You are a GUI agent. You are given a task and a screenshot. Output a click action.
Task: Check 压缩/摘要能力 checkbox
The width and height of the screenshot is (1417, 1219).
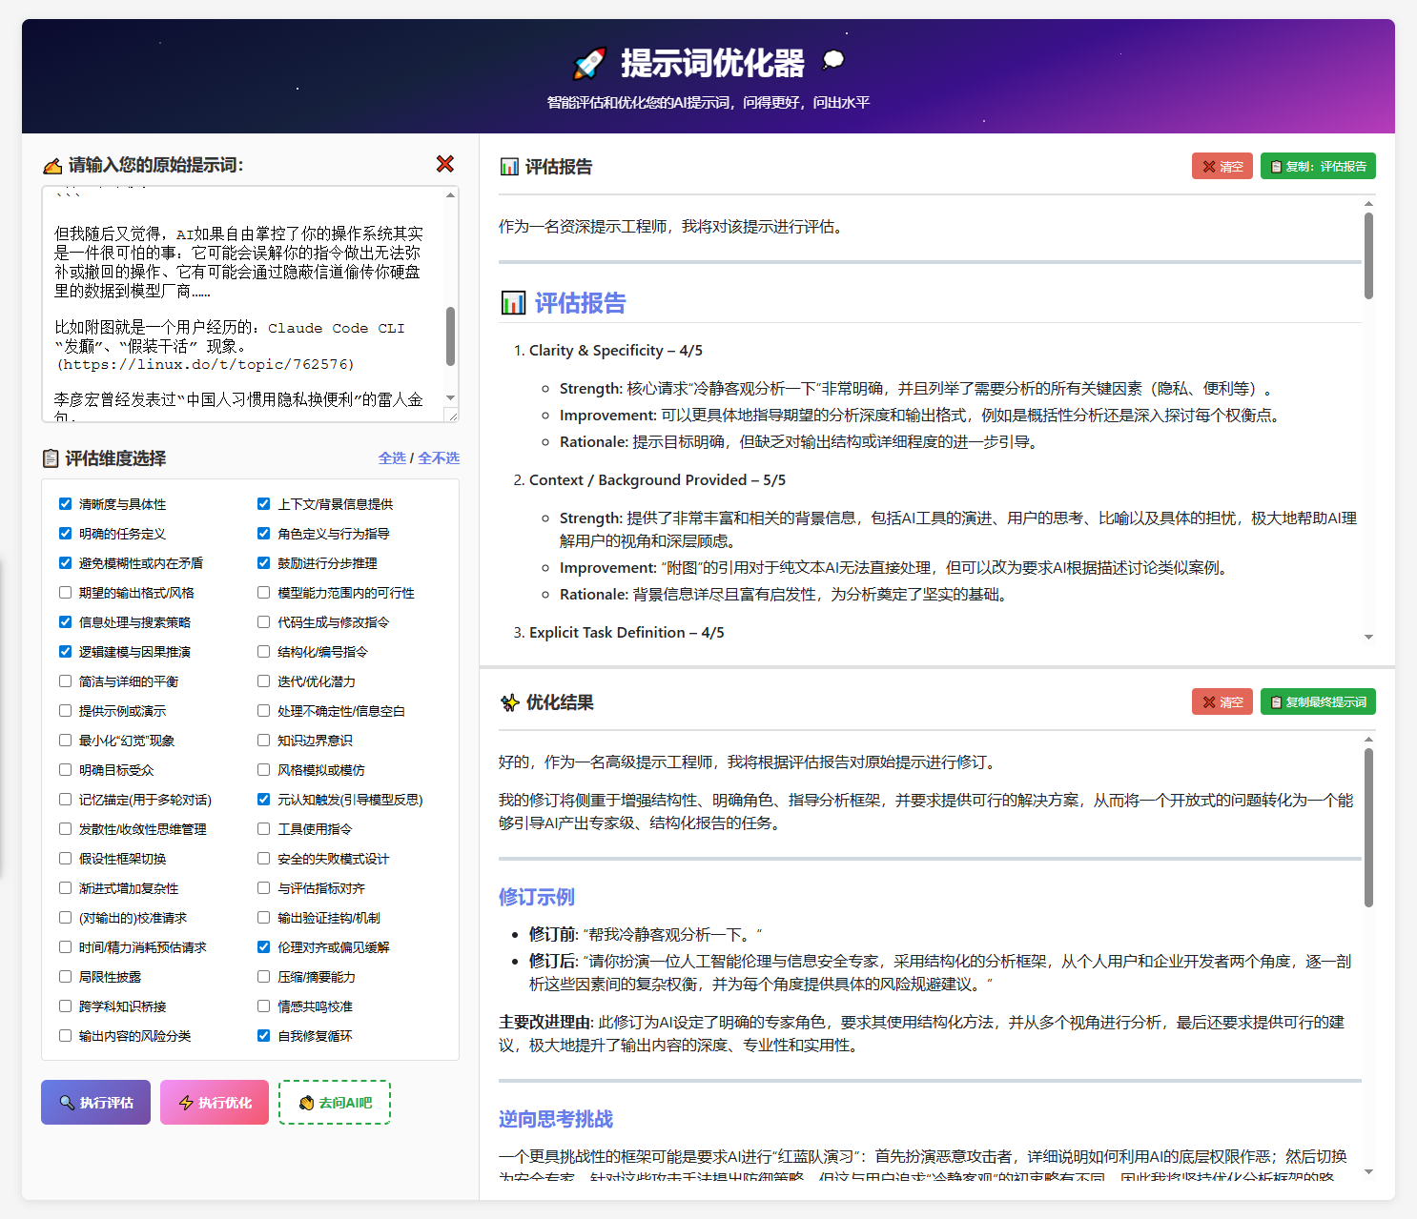click(x=263, y=977)
